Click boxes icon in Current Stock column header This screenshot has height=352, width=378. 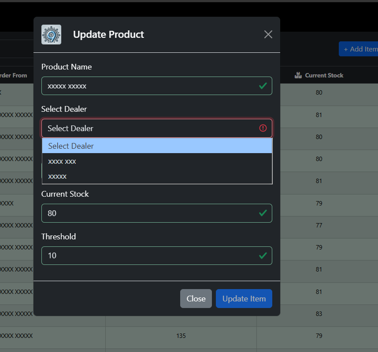(x=298, y=75)
